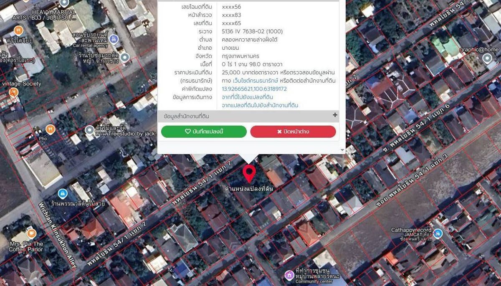Screen dimensions: 501x286
Task: Click the Treestudio by jack place marker
Action: pyautogui.click(x=89, y=131)
